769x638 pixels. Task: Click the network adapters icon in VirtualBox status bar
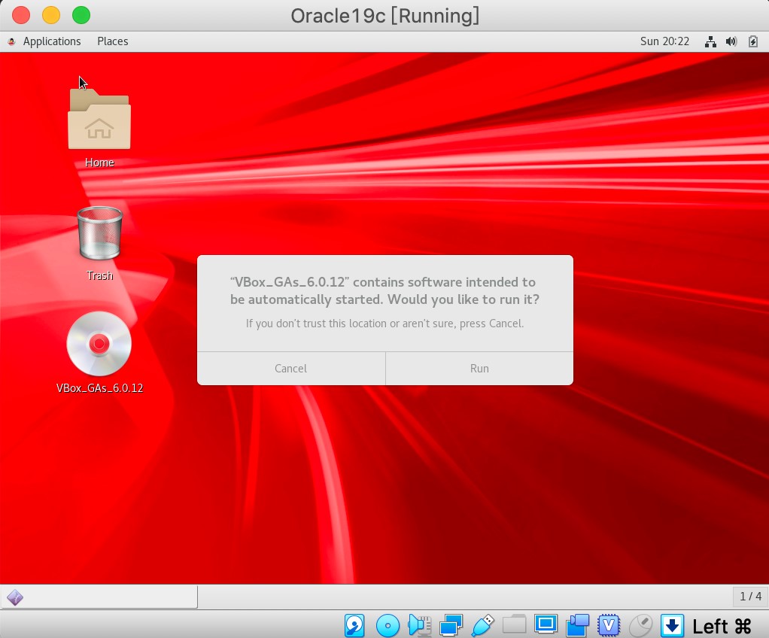[451, 626]
